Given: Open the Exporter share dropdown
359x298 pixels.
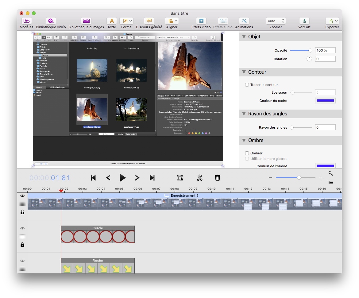Looking at the screenshot, I should pyautogui.click(x=332, y=21).
